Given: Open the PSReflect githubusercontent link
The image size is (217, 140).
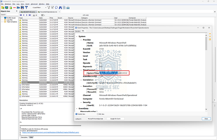Looking at the screenshot, I should [51, 132].
